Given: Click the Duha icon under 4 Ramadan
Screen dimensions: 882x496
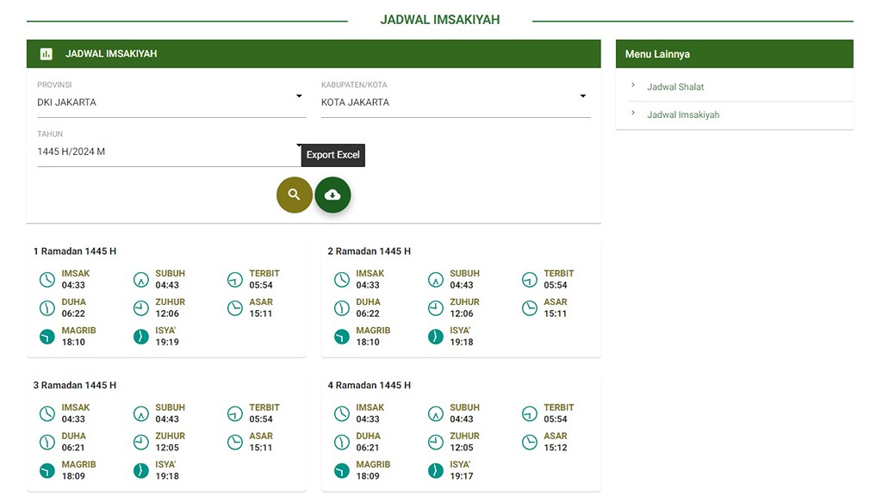Looking at the screenshot, I should [342, 443].
